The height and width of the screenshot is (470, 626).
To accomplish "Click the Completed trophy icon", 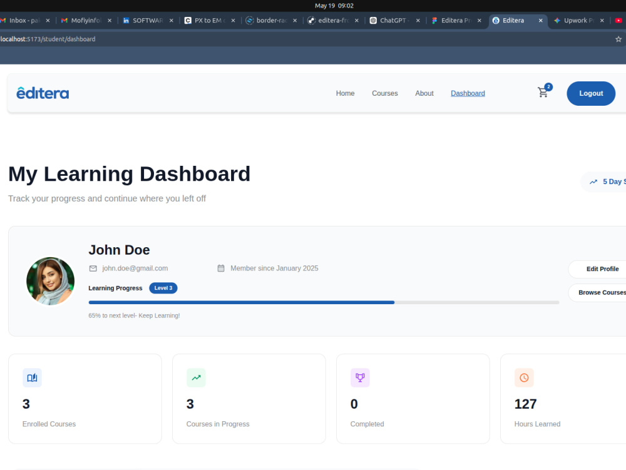I will [x=360, y=377].
